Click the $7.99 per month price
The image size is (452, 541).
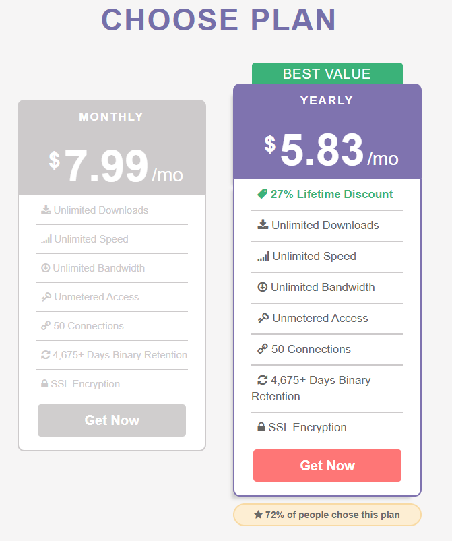[115, 166]
